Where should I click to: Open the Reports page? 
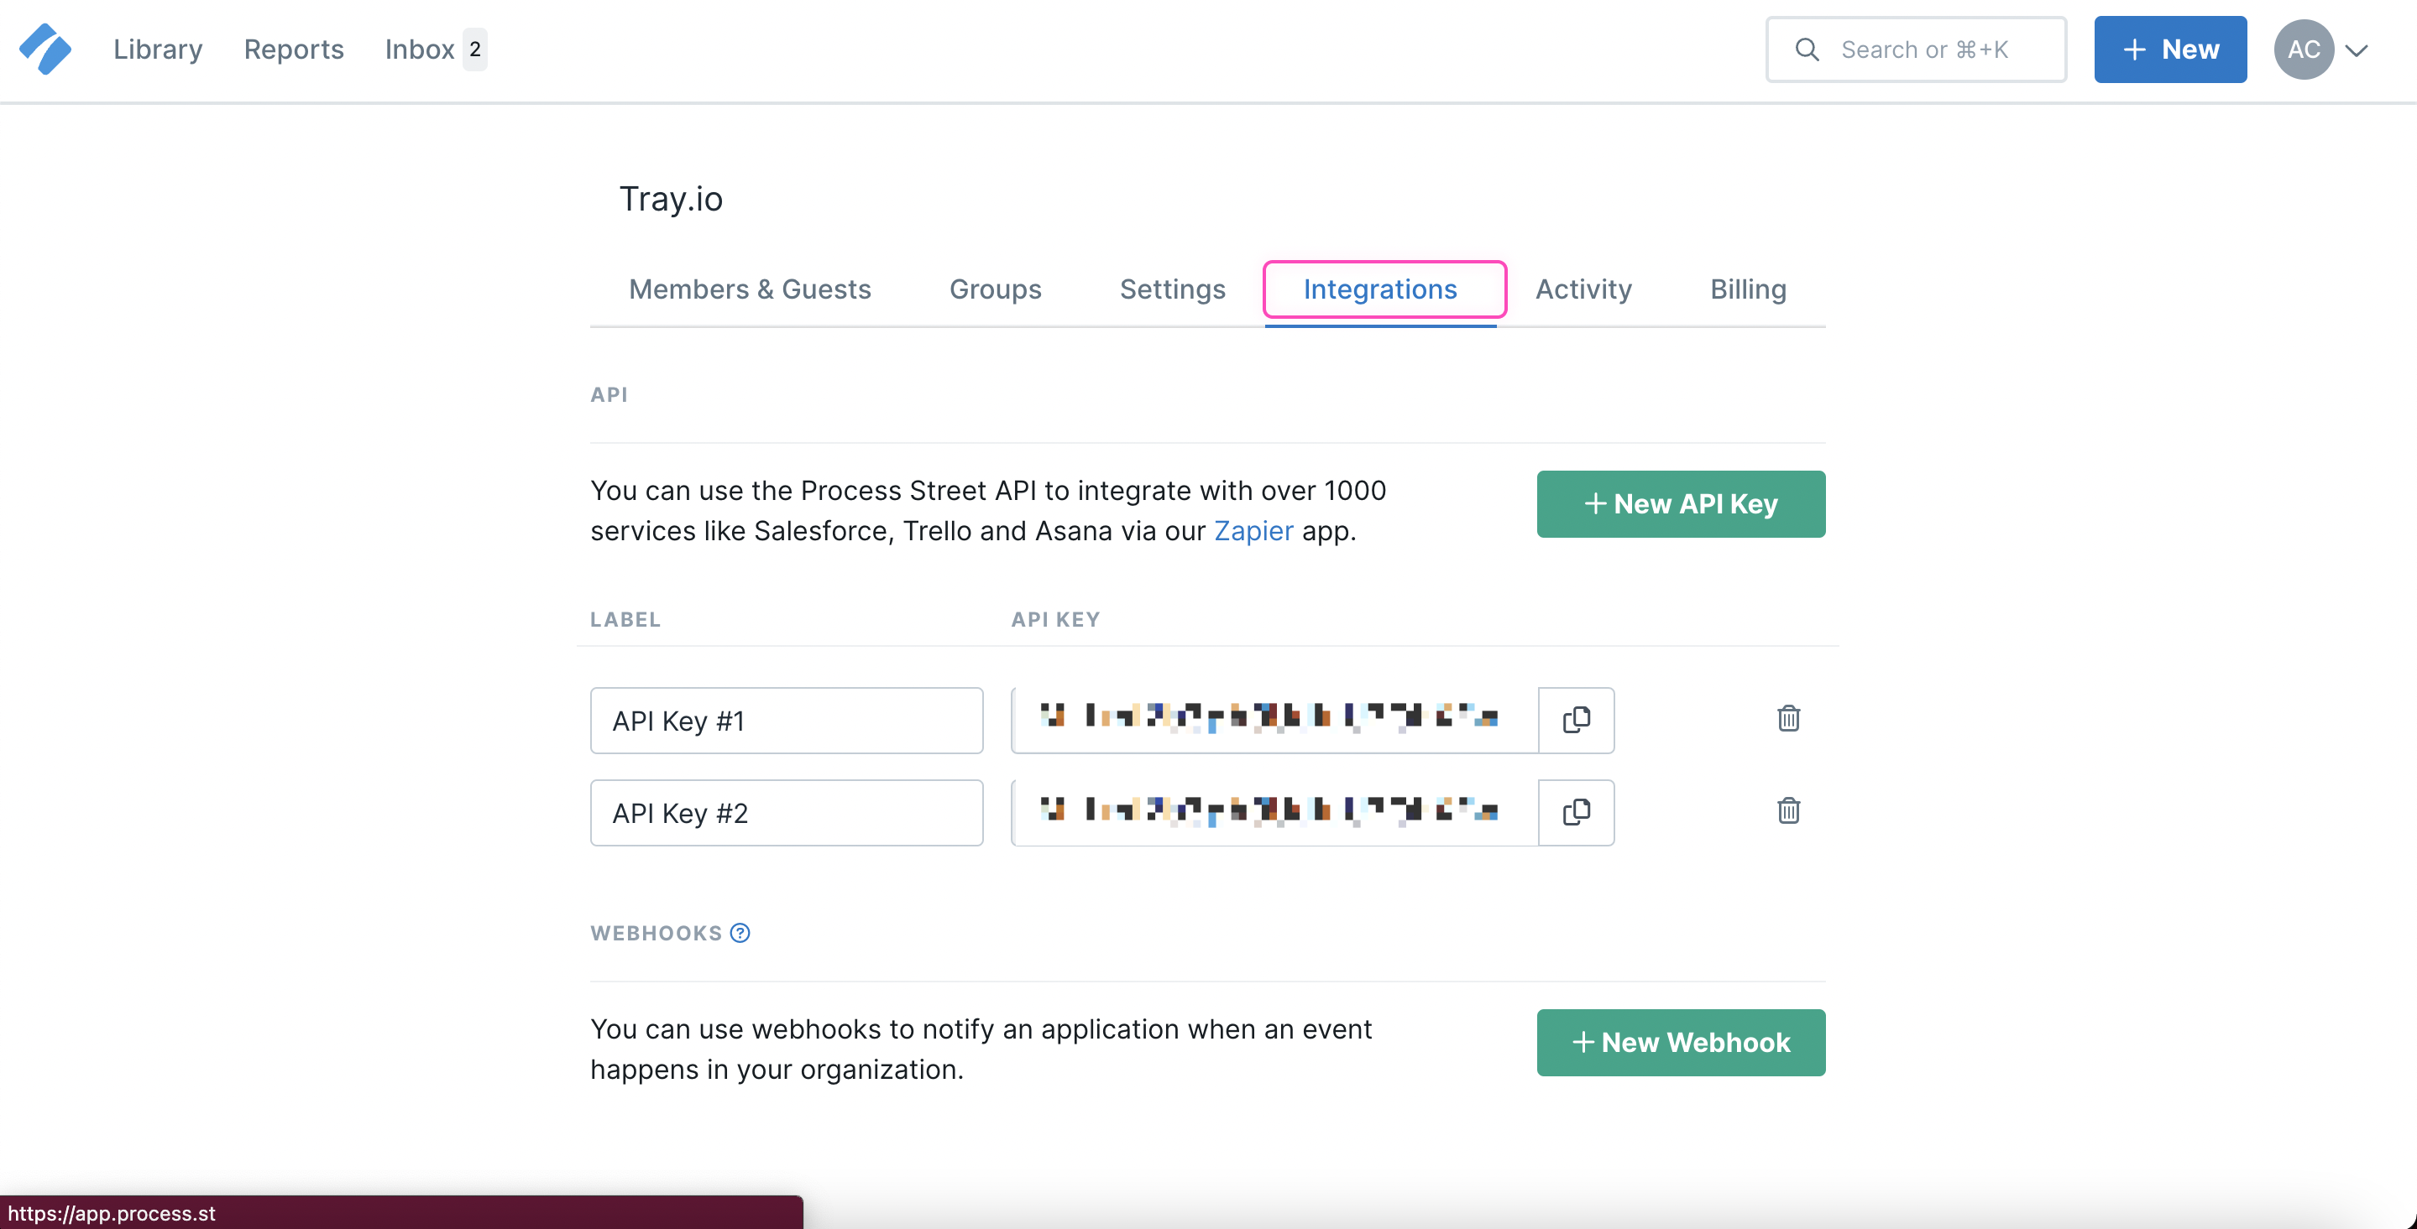294,49
